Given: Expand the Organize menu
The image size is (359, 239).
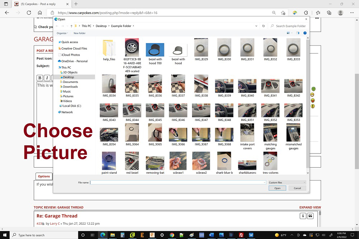Looking at the screenshot, I should coord(61,33).
